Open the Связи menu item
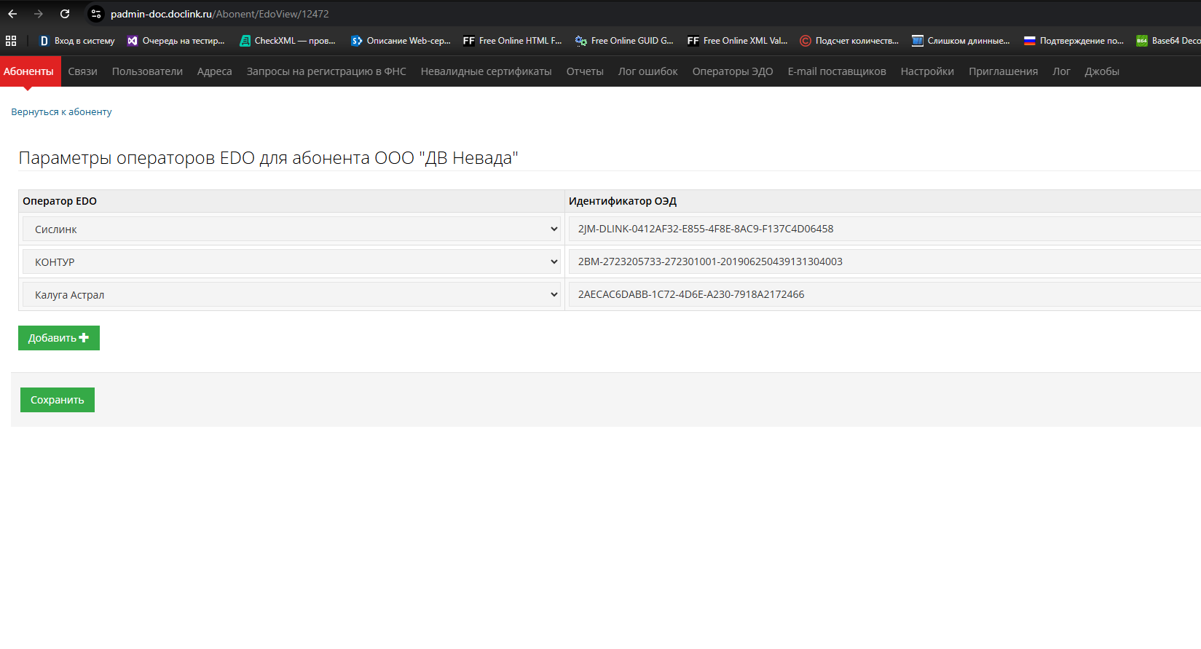Viewport: 1201px width, 649px height. tap(82, 71)
